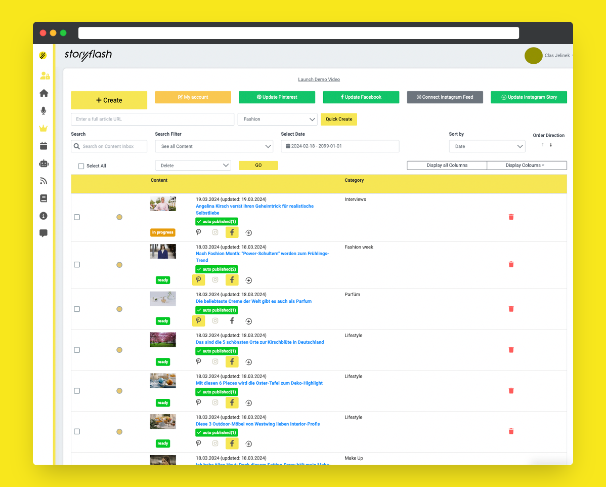Set order direction to descending arrow
606x487 pixels.
(551, 145)
